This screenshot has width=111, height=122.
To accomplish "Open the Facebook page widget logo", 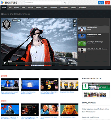I will point(85,86).
